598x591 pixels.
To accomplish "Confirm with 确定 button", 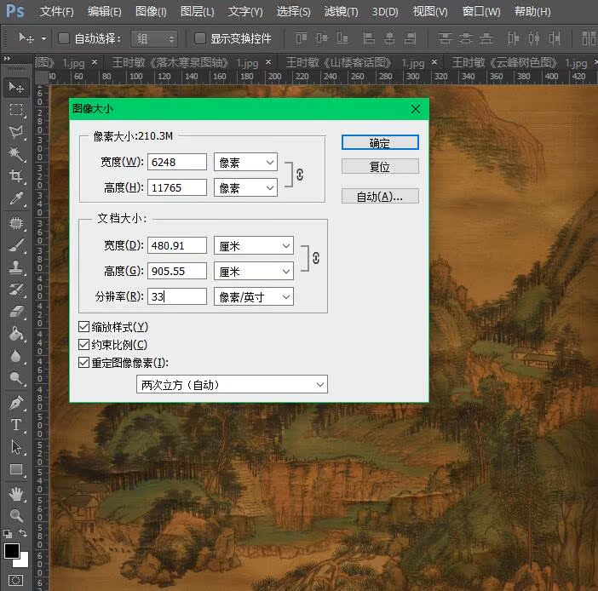I will [x=380, y=142].
